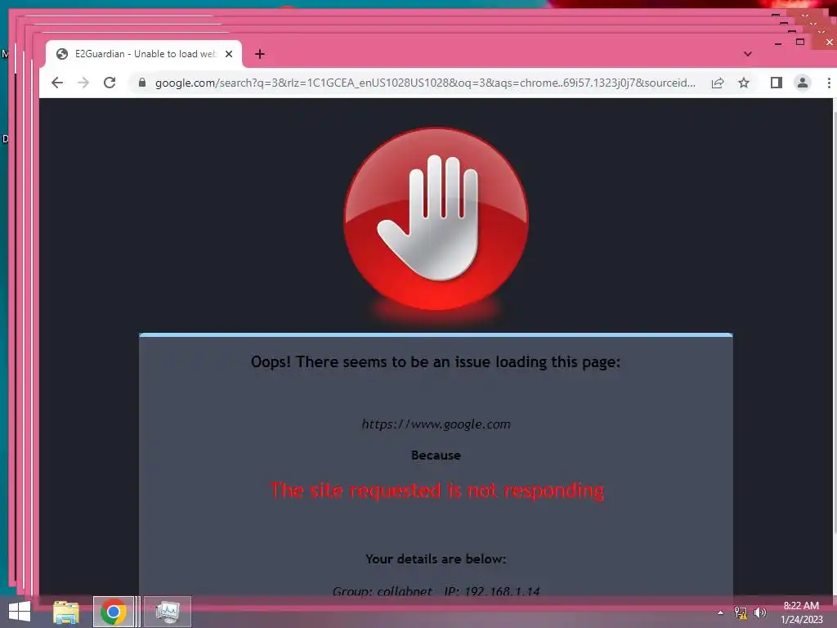Open the volume tray icon

[x=759, y=612]
